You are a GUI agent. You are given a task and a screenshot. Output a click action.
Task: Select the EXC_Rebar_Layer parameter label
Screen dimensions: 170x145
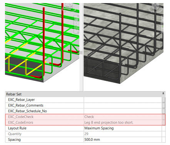coord(22,100)
